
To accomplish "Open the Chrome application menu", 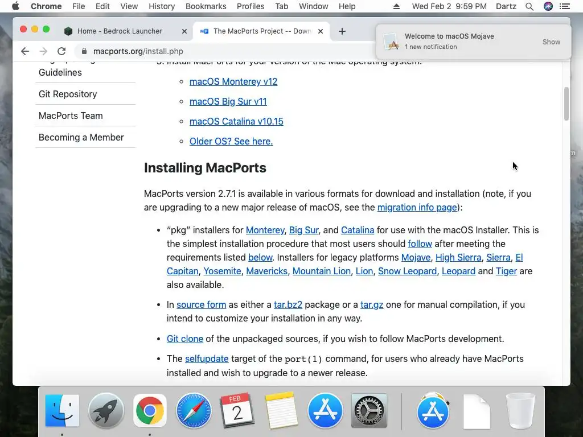I will click(46, 6).
